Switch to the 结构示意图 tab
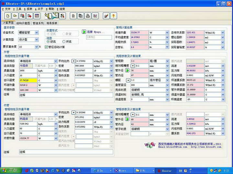233x174 pixels. (x=23, y=23)
